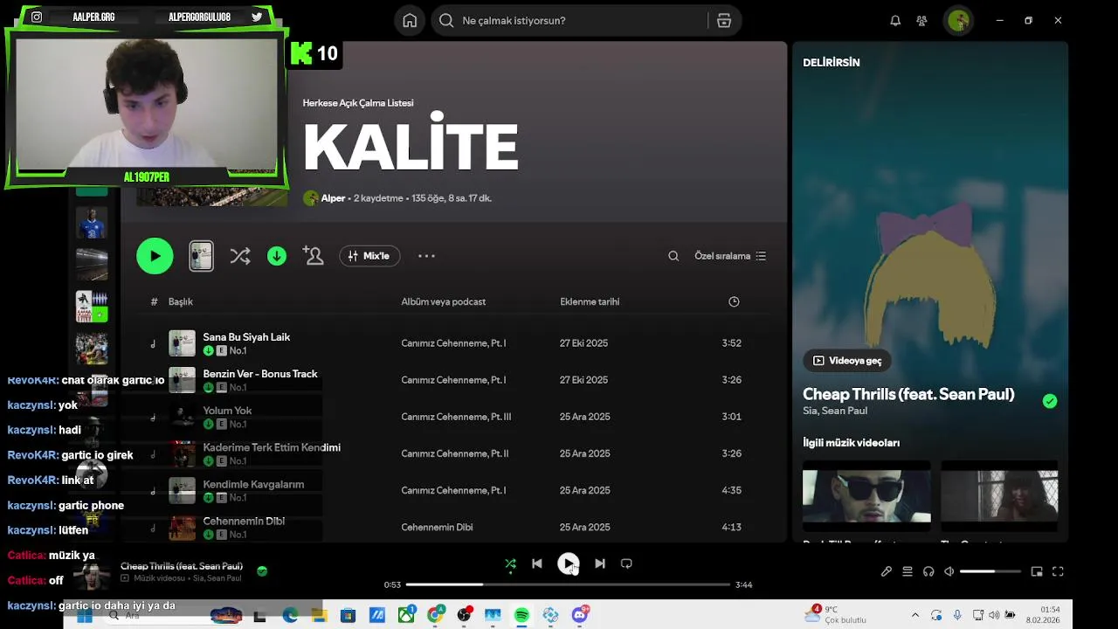Screen dimensions: 1118x629
Task: Toggle shuffle for the KALİTE playlist
Action: coord(239,256)
